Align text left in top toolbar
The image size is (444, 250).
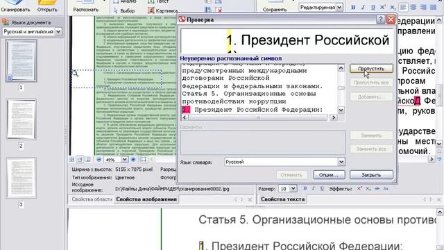point(403,8)
